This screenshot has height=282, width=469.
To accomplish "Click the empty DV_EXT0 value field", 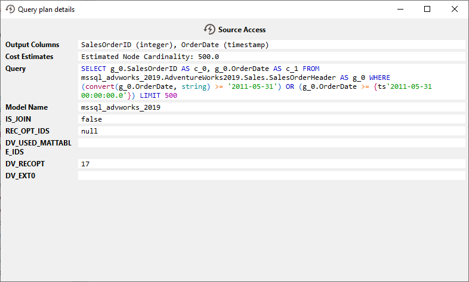I will (271, 175).
